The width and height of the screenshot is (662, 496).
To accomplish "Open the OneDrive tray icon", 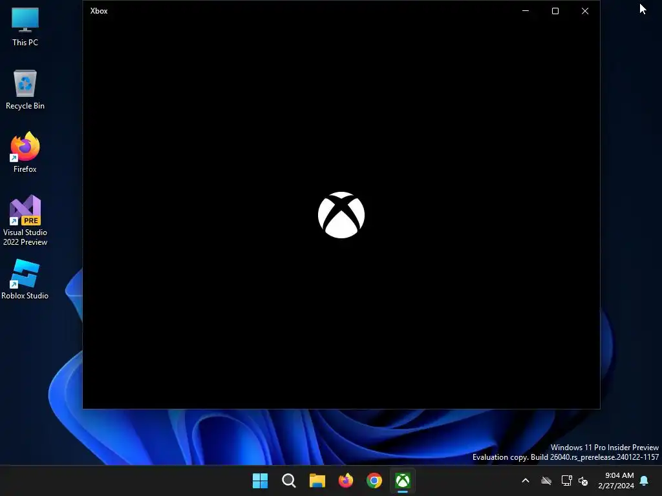I will coord(546,480).
